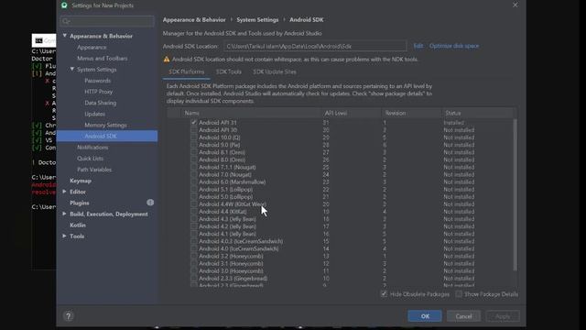Viewport: 586px width, 330px height.
Task: Click the Android Studio title bar icon
Action: tap(64, 5)
